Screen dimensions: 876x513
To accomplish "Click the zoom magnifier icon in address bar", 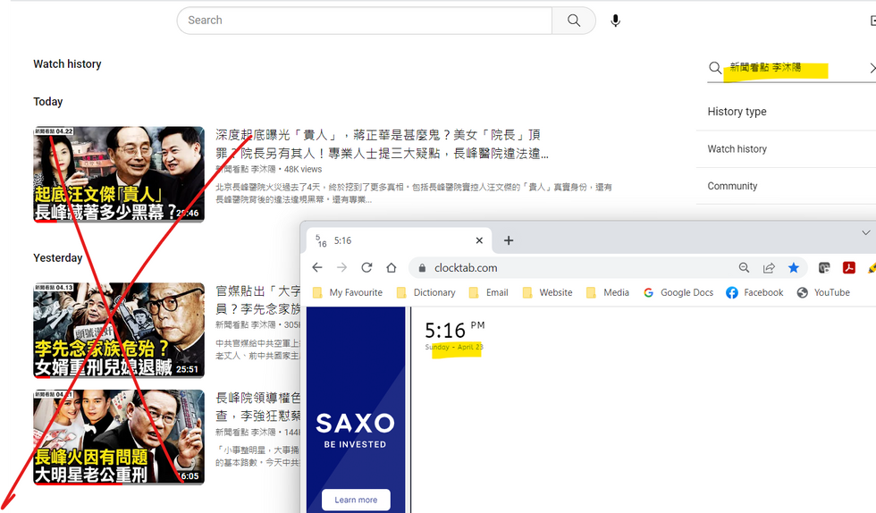I will click(x=744, y=268).
